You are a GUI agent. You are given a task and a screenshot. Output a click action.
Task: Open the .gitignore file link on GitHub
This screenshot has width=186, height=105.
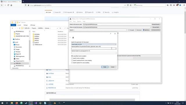(x=51, y=81)
